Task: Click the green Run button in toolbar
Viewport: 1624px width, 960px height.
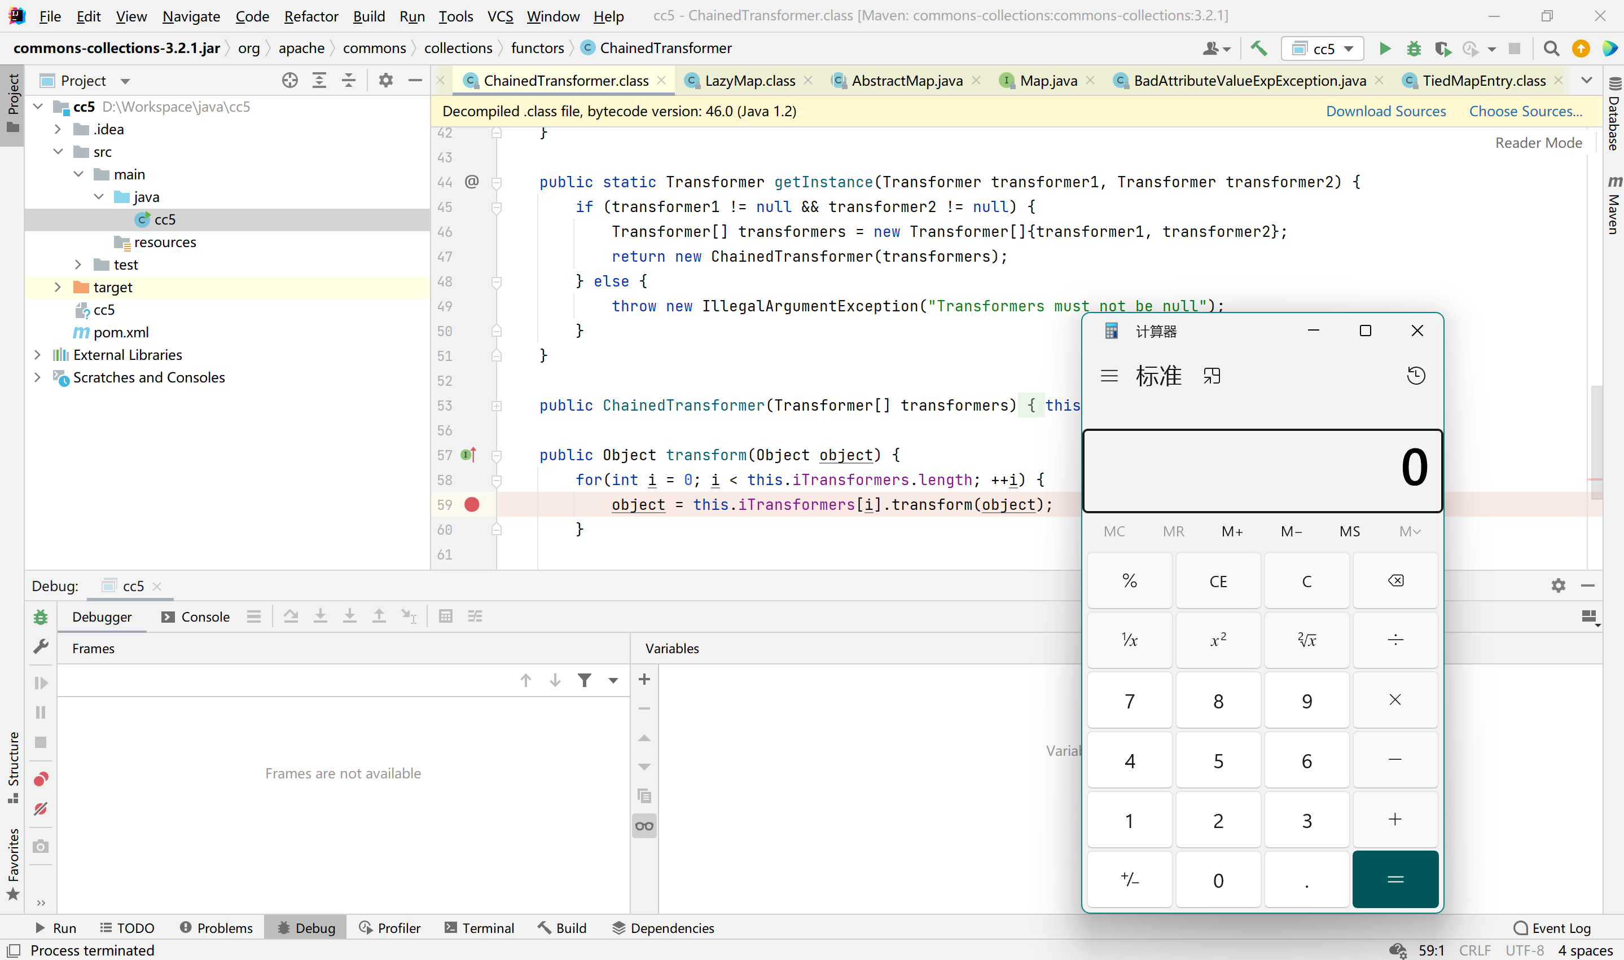Action: (1384, 49)
